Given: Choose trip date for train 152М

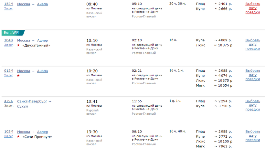Looking at the screenshot, I should (x=252, y=8).
